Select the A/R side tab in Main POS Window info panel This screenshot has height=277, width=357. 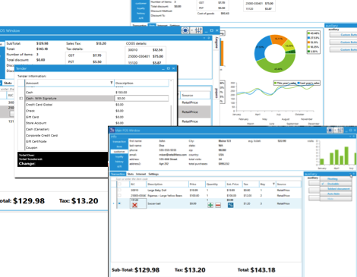pos(119,166)
